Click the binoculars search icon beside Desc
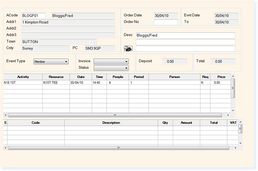The image size is (258, 171). click(x=128, y=48)
